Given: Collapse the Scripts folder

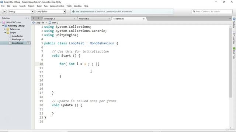Looking at the screenshot, I should [x=5, y=33].
